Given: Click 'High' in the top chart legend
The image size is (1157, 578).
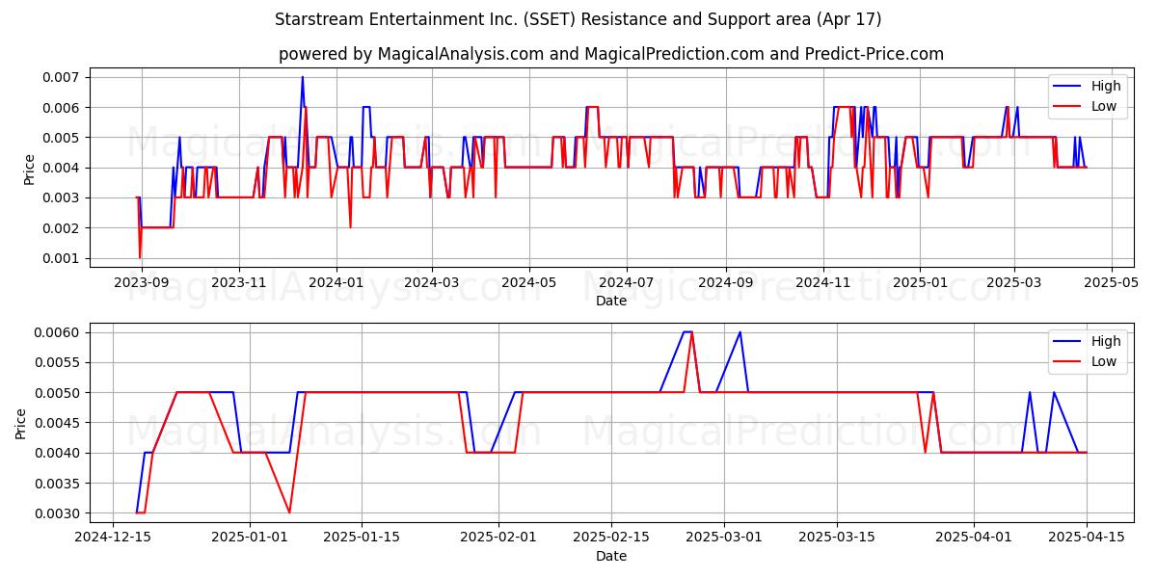Looking at the screenshot, I should [x=1105, y=86].
